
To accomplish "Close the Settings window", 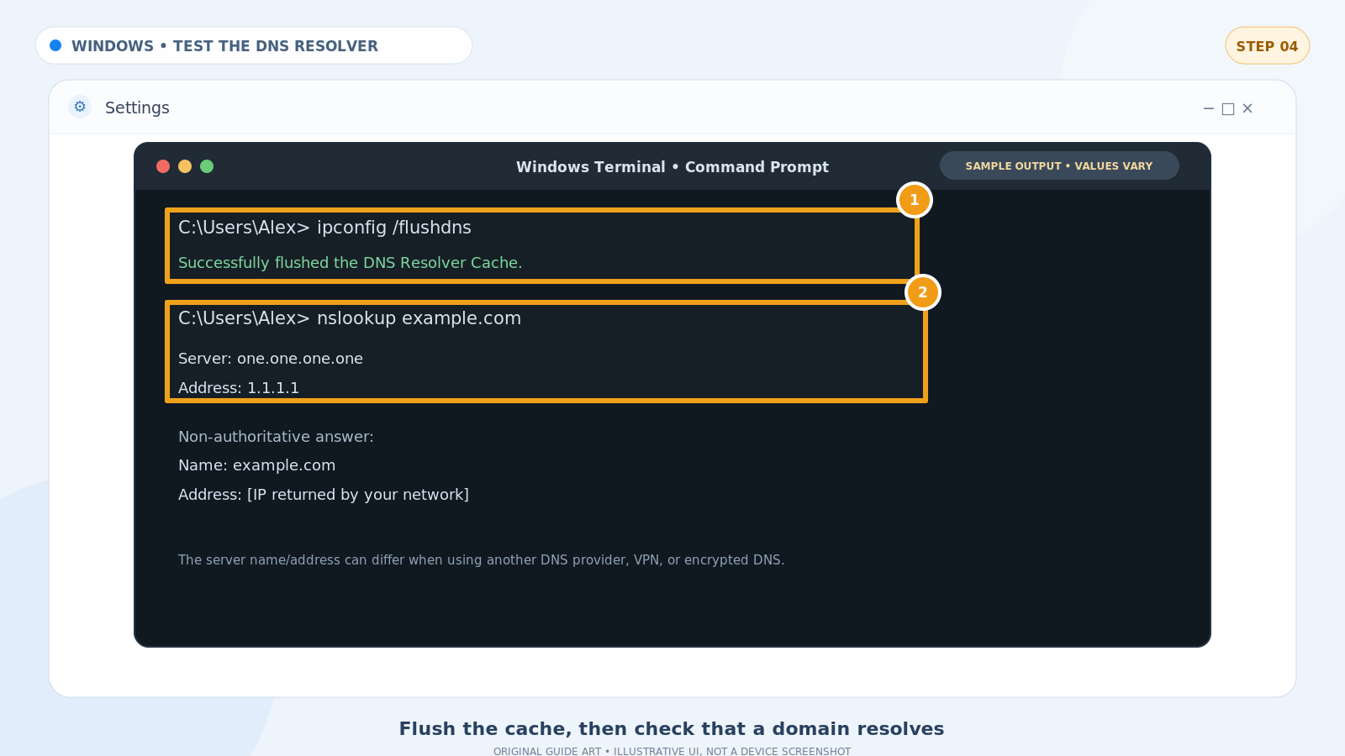I will [1247, 108].
